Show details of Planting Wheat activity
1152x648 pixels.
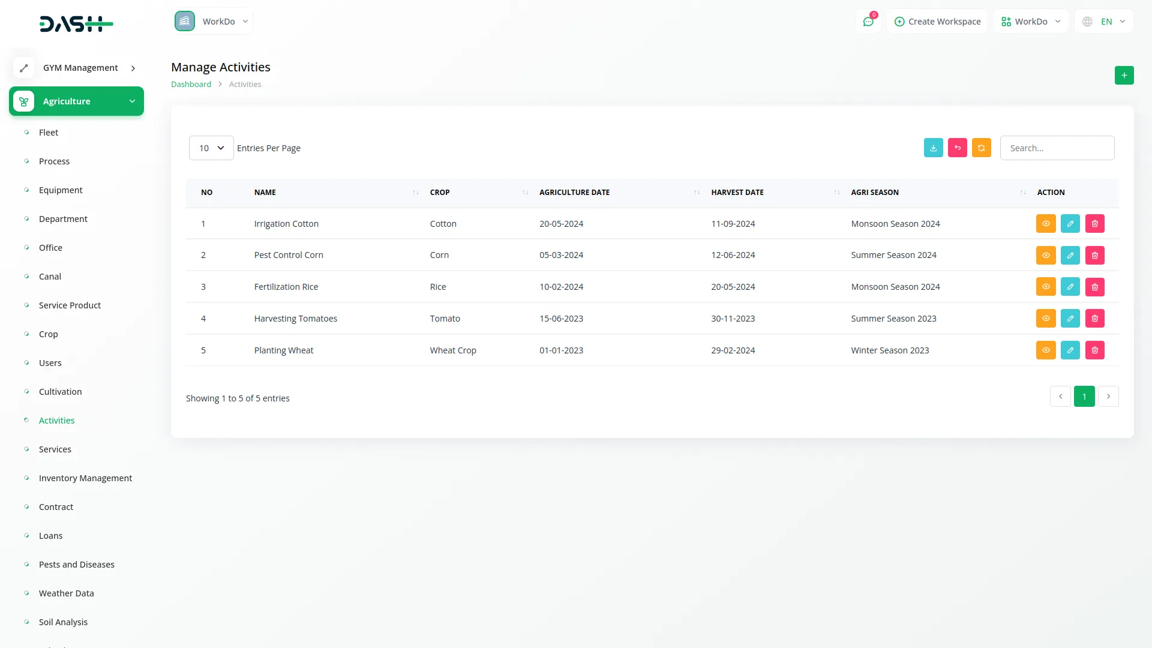[1045, 350]
